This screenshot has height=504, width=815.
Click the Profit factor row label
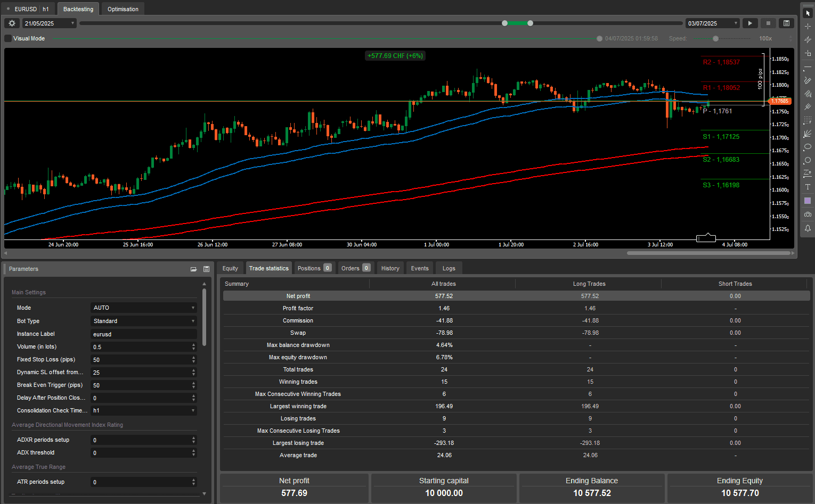click(x=298, y=308)
